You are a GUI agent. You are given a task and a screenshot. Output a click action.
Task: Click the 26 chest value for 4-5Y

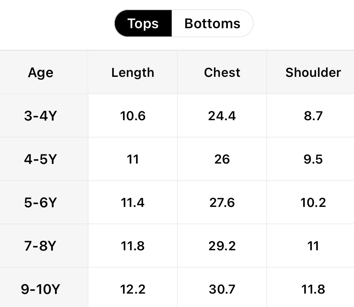pyautogui.click(x=222, y=159)
